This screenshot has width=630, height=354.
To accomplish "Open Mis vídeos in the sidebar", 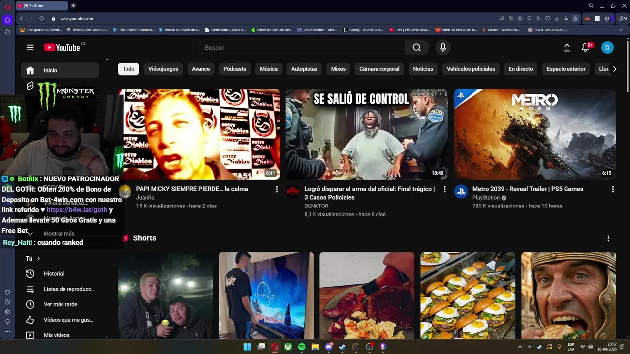I will click(60, 335).
